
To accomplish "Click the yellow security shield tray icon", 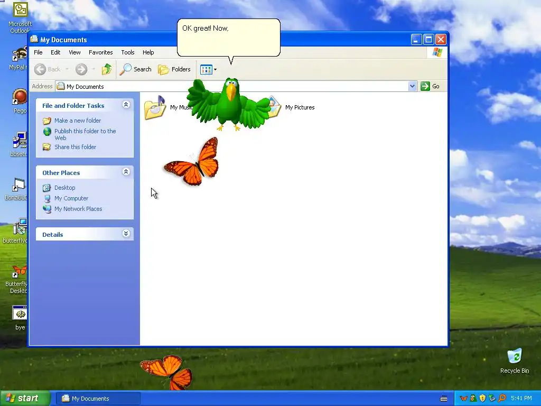I will click(482, 399).
